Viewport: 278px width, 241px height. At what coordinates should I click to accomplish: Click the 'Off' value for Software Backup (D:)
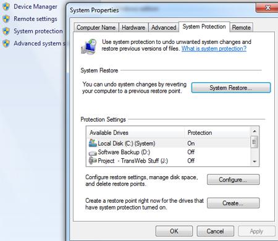[191, 152]
